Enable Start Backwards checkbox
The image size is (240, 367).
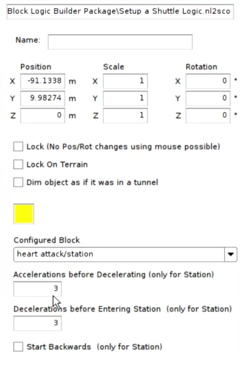click(x=18, y=347)
